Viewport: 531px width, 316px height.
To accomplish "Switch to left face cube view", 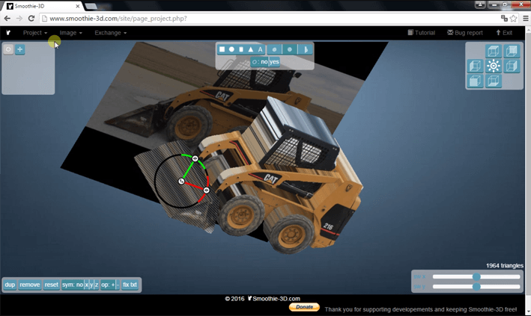I will click(475, 66).
